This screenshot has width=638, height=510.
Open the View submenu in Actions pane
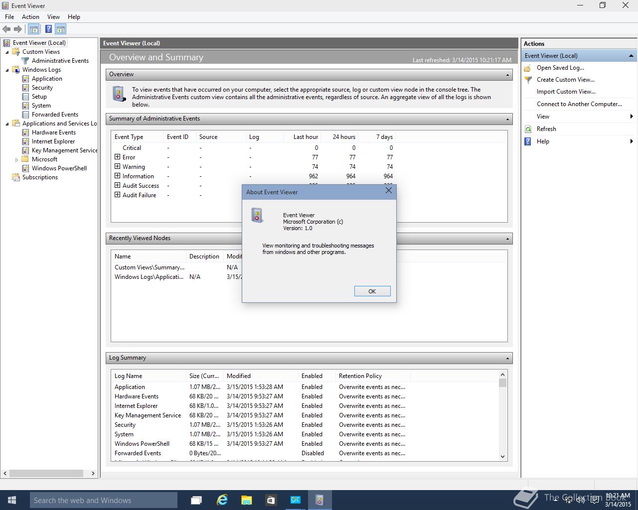click(579, 117)
